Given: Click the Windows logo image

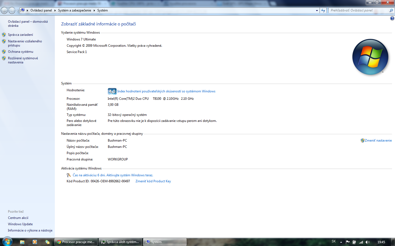Looking at the screenshot, I should pyautogui.click(x=370, y=57).
